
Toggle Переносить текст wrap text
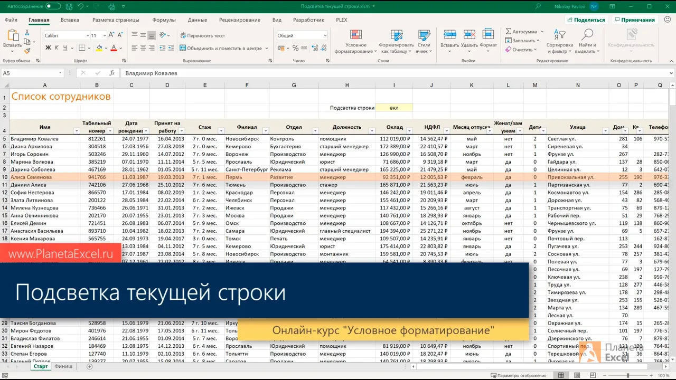click(202, 35)
